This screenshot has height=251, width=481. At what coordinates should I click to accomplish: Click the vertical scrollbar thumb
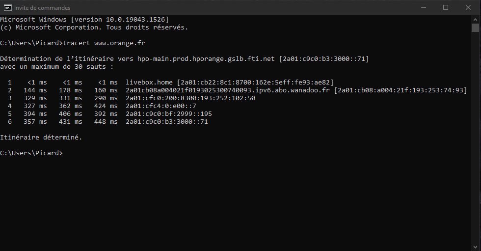click(x=476, y=28)
